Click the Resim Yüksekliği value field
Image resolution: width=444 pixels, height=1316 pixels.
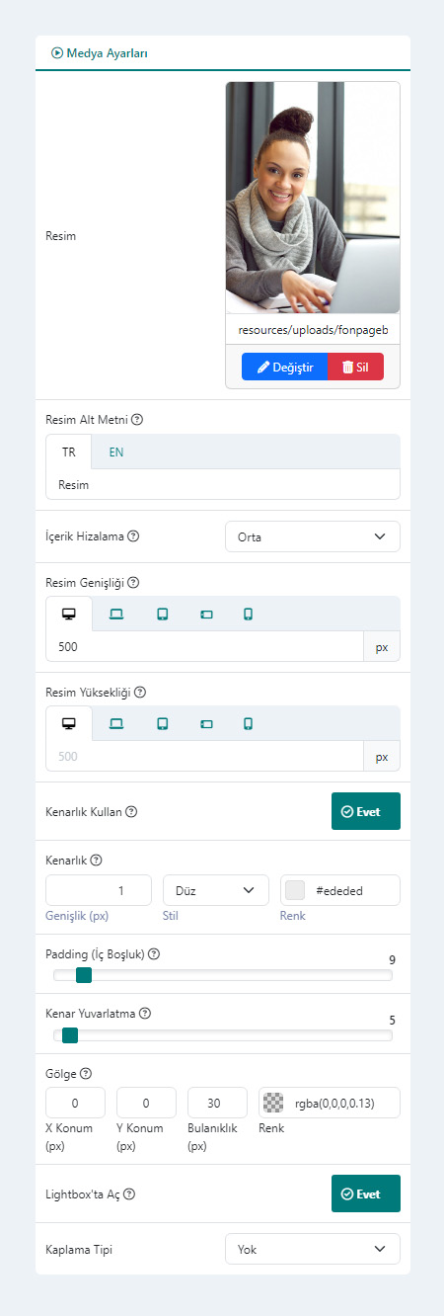(205, 756)
